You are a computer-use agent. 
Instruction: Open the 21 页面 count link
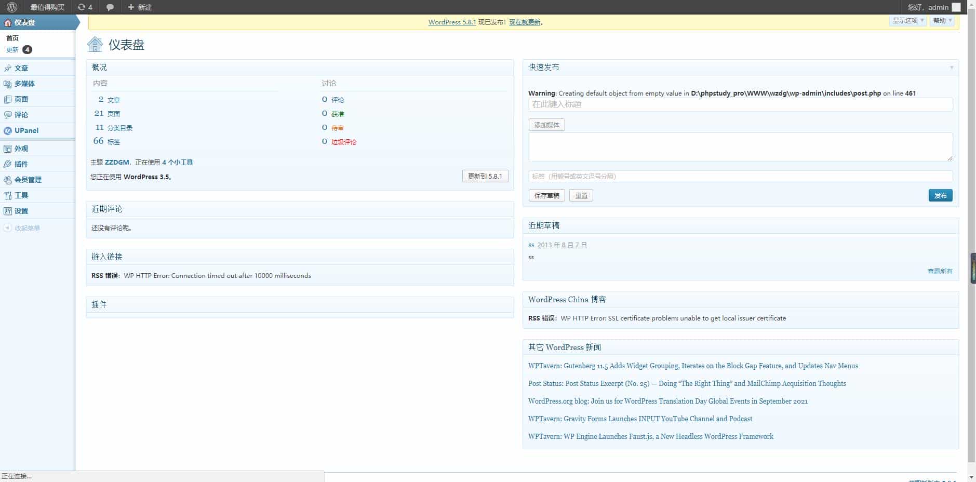[x=107, y=114]
